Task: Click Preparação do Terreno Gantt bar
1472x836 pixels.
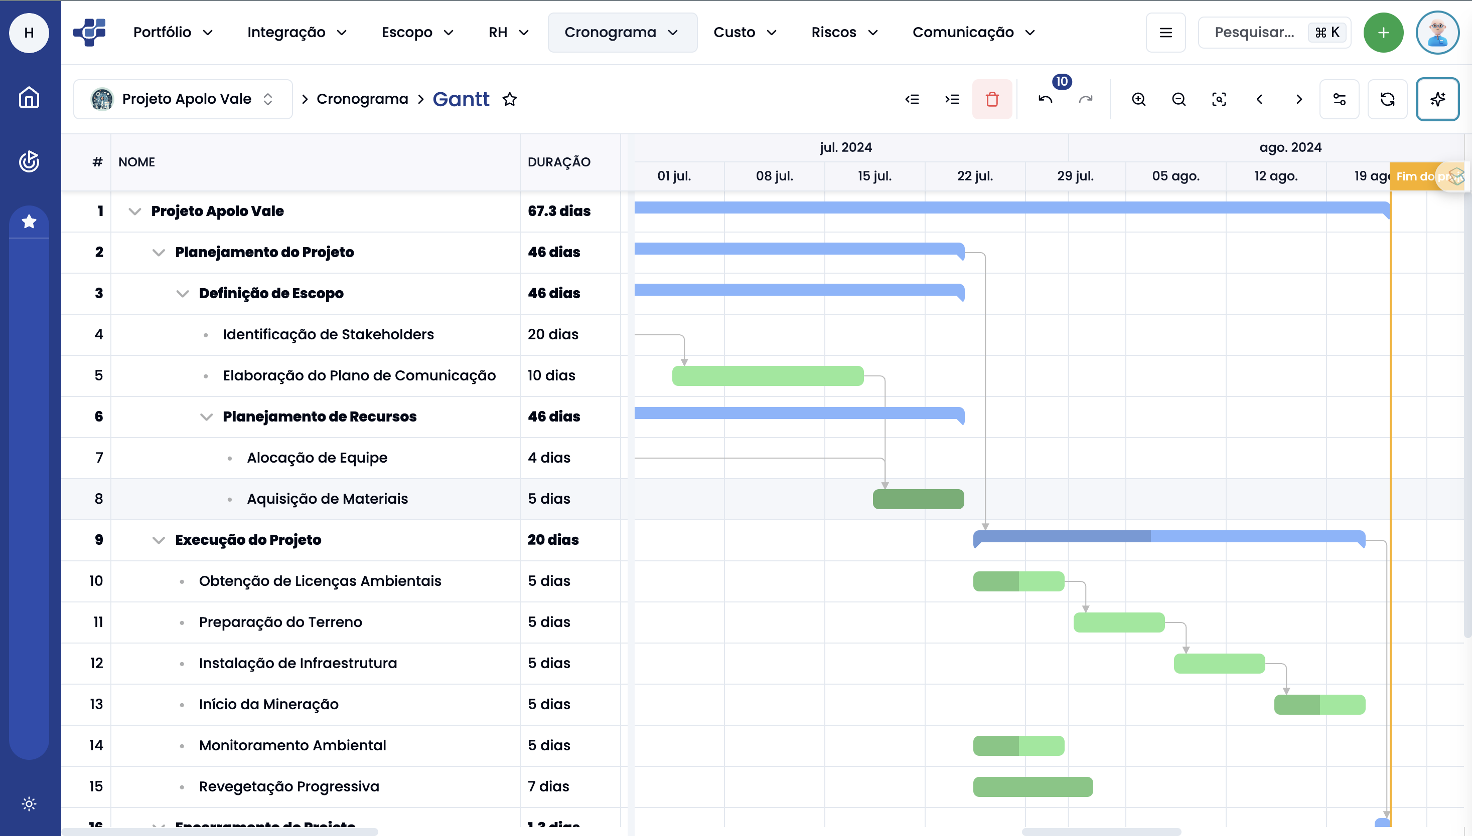Action: (1119, 623)
